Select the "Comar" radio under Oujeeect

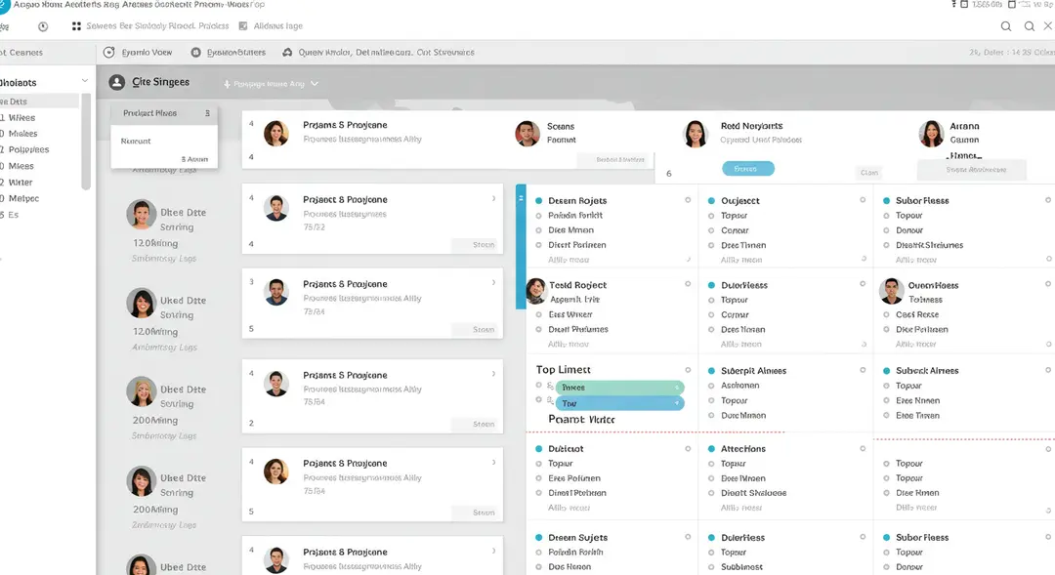tap(711, 230)
